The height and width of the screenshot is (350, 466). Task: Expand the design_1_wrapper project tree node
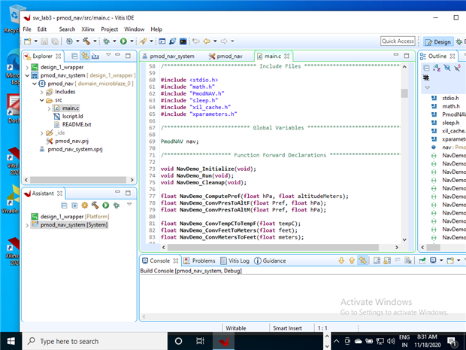click(28, 68)
